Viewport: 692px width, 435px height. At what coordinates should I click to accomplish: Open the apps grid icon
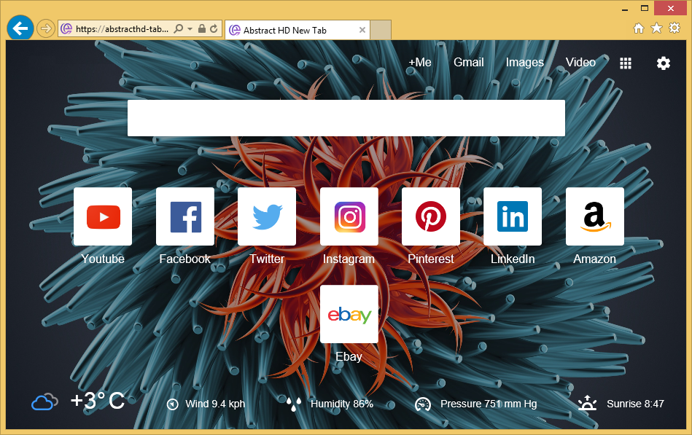coord(626,63)
